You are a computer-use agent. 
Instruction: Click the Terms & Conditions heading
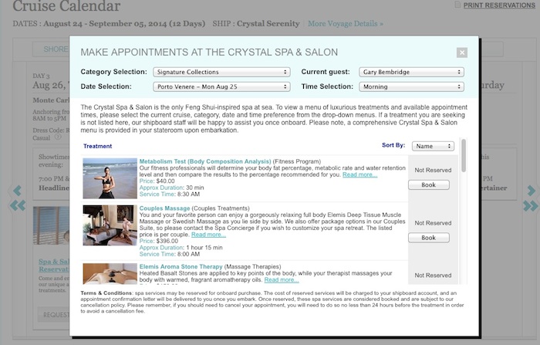[106, 293]
